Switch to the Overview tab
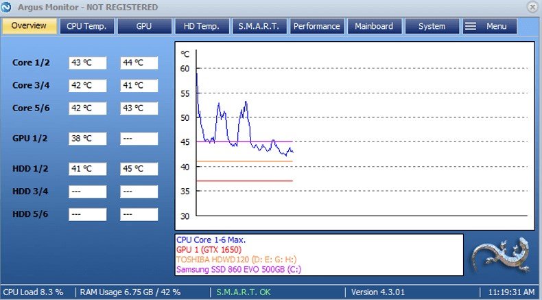 click(30, 26)
